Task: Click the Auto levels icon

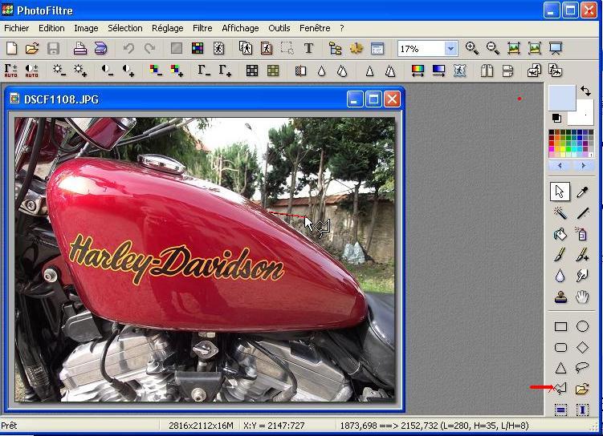Action: click(10, 71)
